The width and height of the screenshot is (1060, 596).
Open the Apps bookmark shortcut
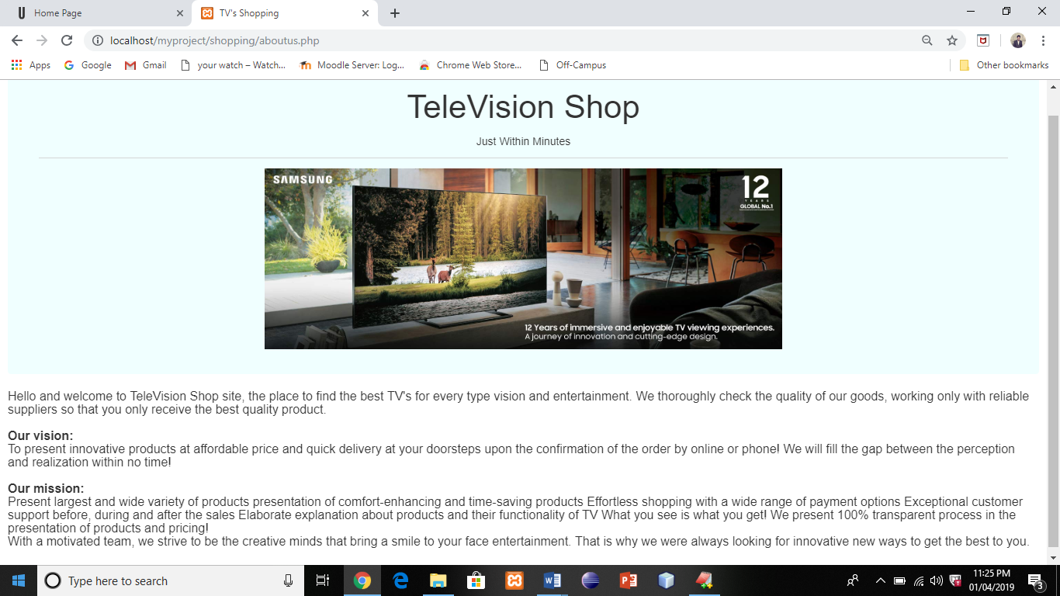[31, 65]
